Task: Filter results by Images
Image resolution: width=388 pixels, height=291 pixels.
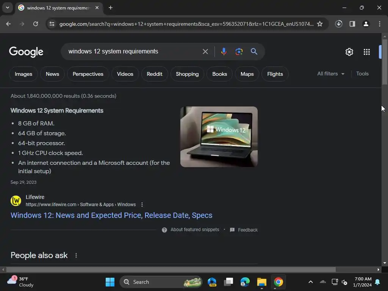Action: pyautogui.click(x=23, y=74)
